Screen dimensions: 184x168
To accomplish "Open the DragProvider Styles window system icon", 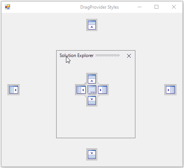I will click(8, 7).
